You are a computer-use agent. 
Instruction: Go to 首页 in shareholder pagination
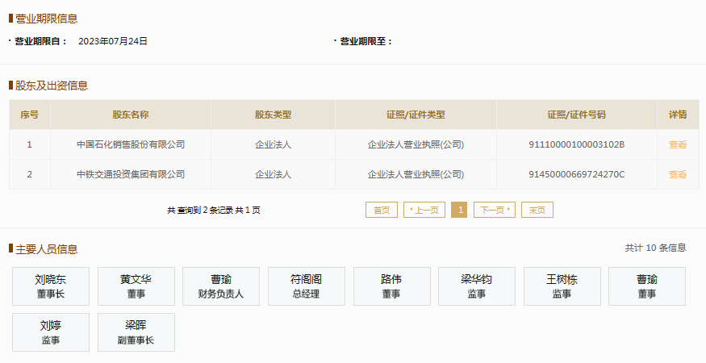point(382,210)
